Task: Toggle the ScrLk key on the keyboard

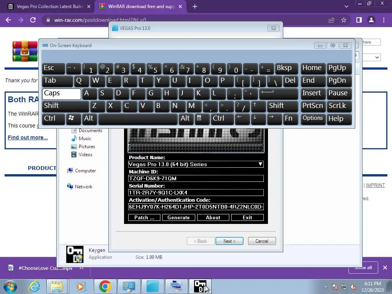Action: (339, 106)
